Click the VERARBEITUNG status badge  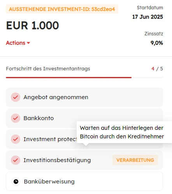tap(135, 160)
